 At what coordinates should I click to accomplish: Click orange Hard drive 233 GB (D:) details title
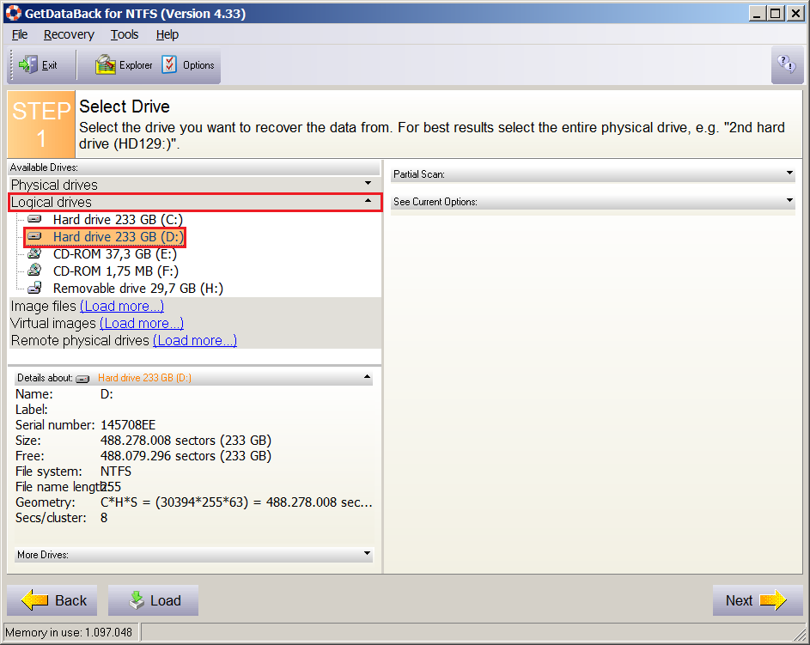144,378
